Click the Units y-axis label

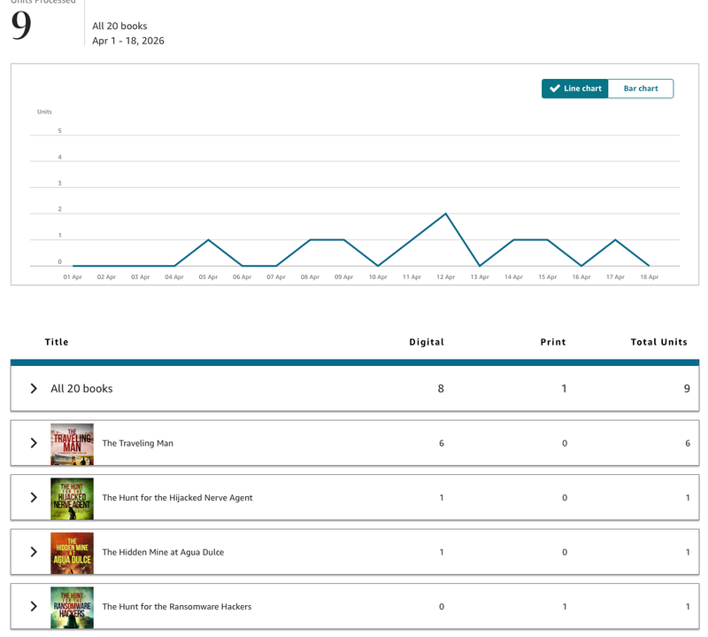(44, 112)
